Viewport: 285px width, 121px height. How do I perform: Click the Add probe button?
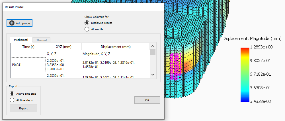19,23
